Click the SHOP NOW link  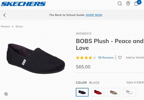point(94,15)
